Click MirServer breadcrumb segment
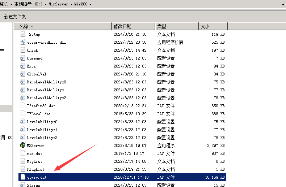Viewport: 286px width, 187px height. coord(58,4)
